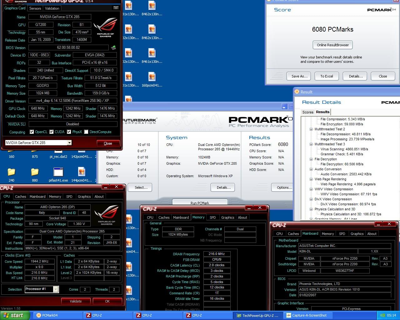This screenshot has width=400, height=320.
Task: Click Close in the PCMark Score window
Action: coord(383,76)
